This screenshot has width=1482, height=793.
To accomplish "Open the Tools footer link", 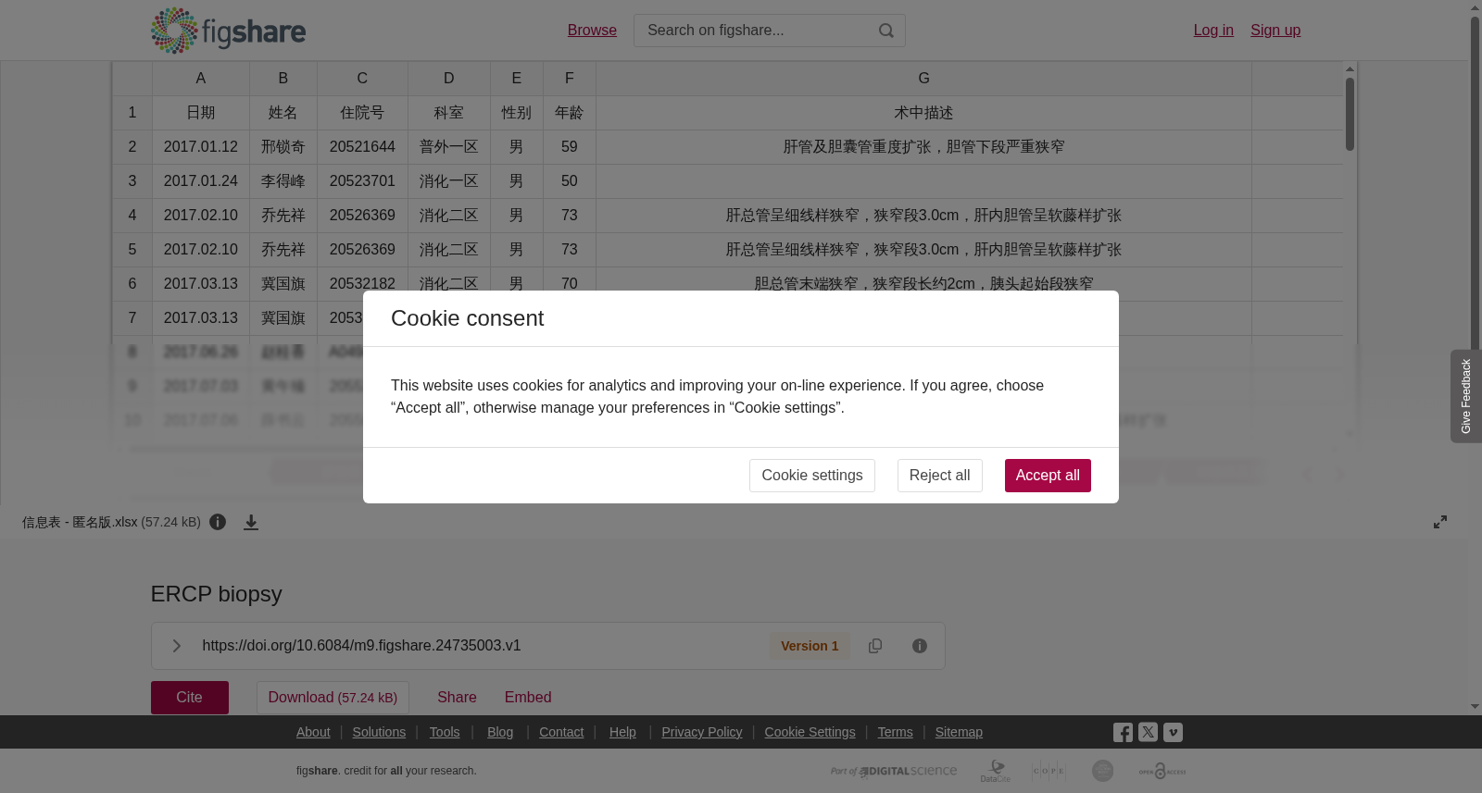I will (x=445, y=732).
